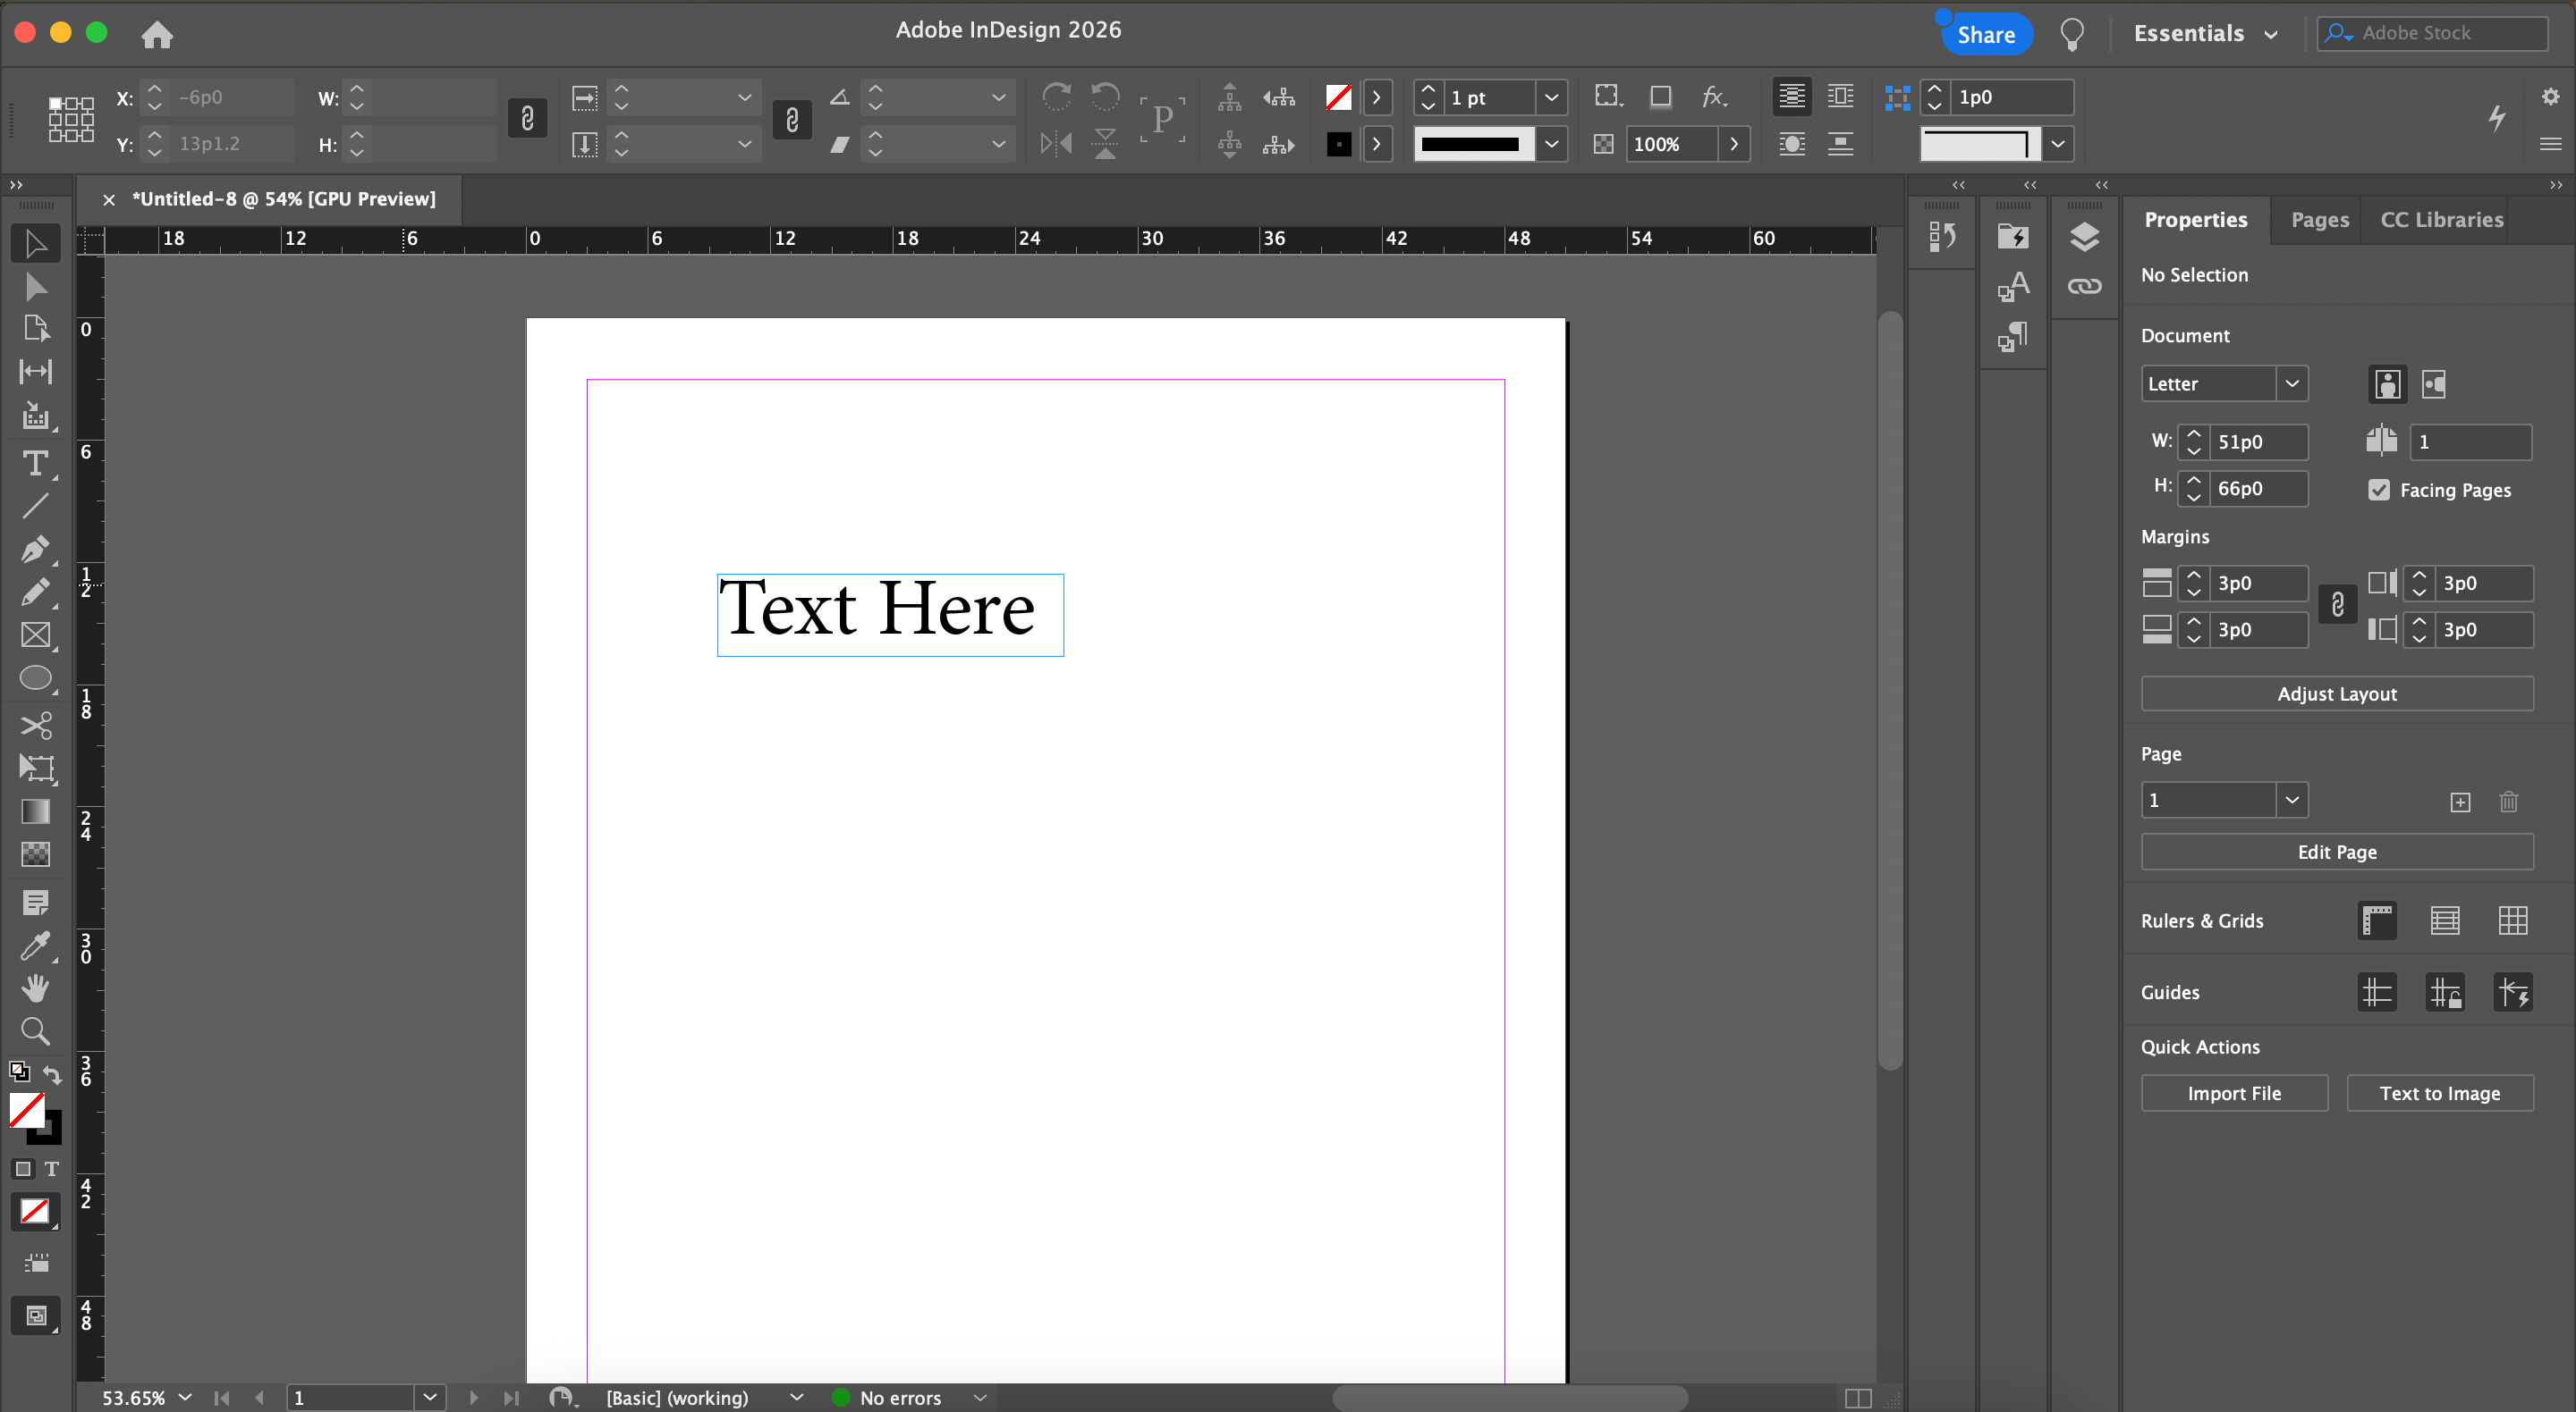The image size is (2576, 1412).
Task: Switch to the CC Libraries tab
Action: tap(2441, 220)
